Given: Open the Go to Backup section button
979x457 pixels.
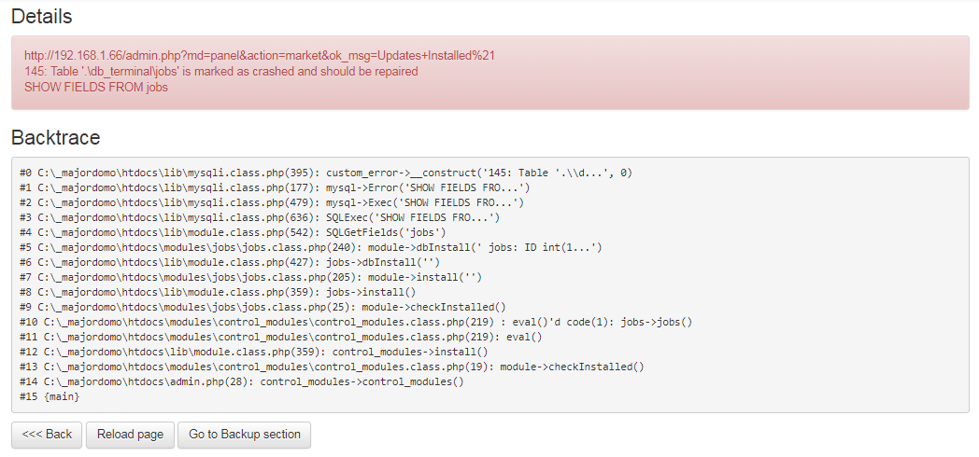Looking at the screenshot, I should (x=244, y=435).
